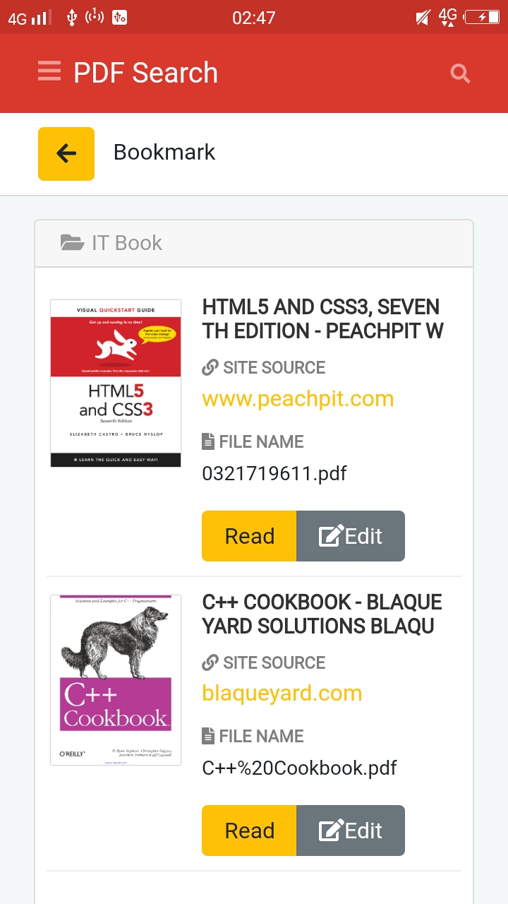Tap the edit pencil icon on C++ Cookbook entry
508x904 pixels.
pos(330,829)
